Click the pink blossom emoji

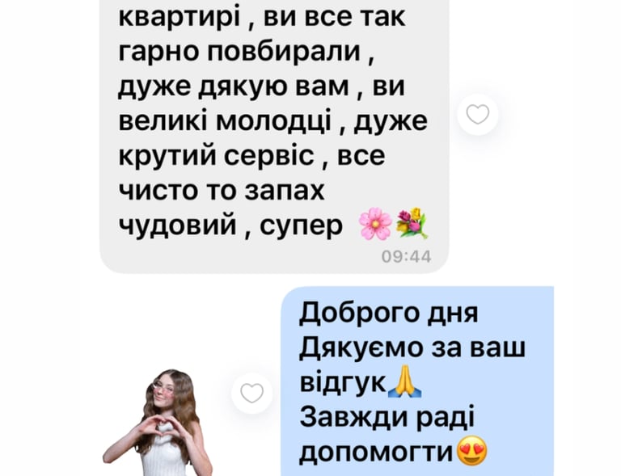(x=375, y=225)
